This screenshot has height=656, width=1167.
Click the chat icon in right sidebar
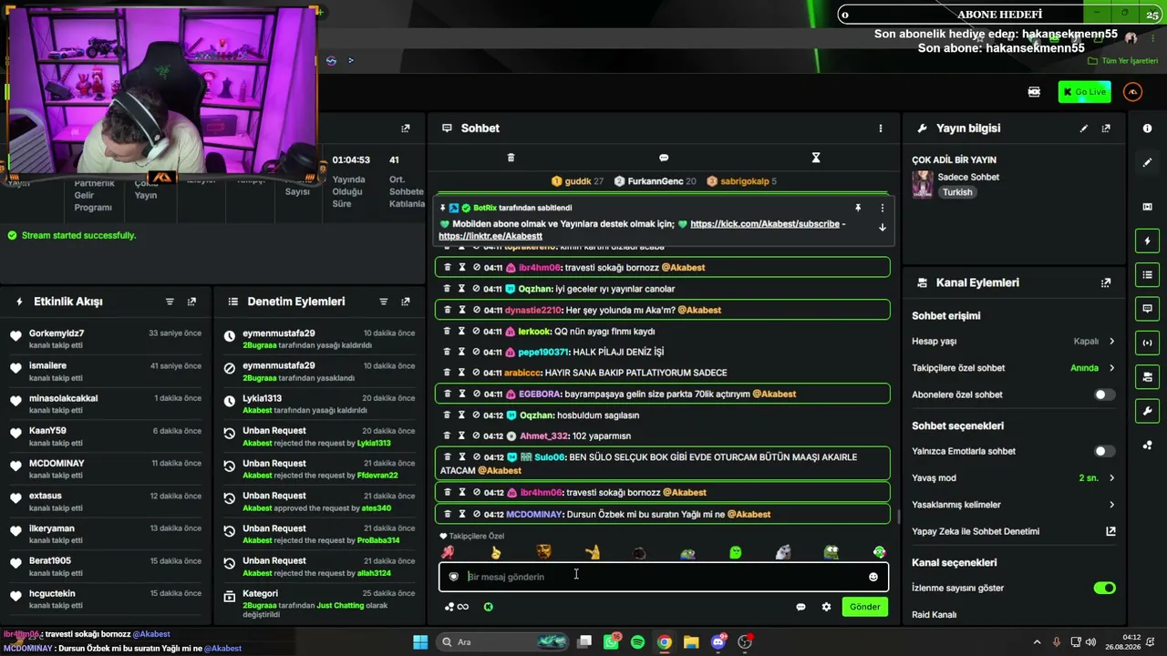(x=1147, y=309)
